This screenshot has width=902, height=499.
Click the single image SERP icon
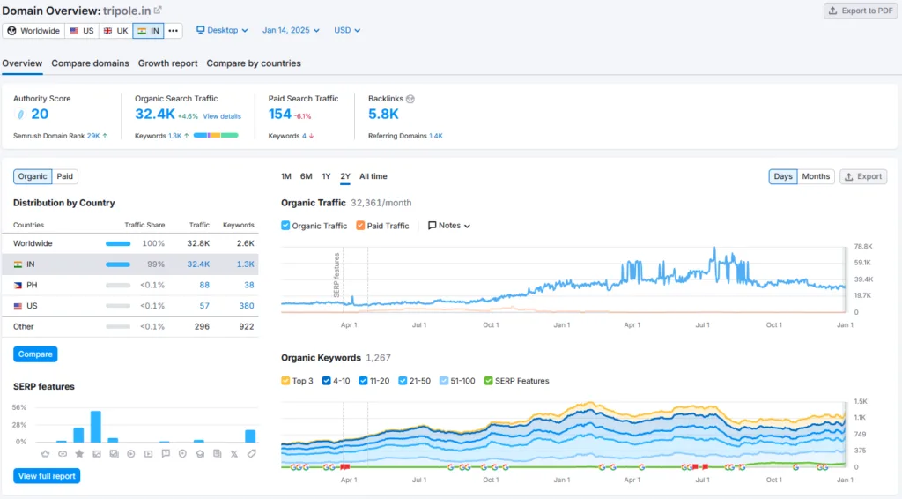(97, 453)
